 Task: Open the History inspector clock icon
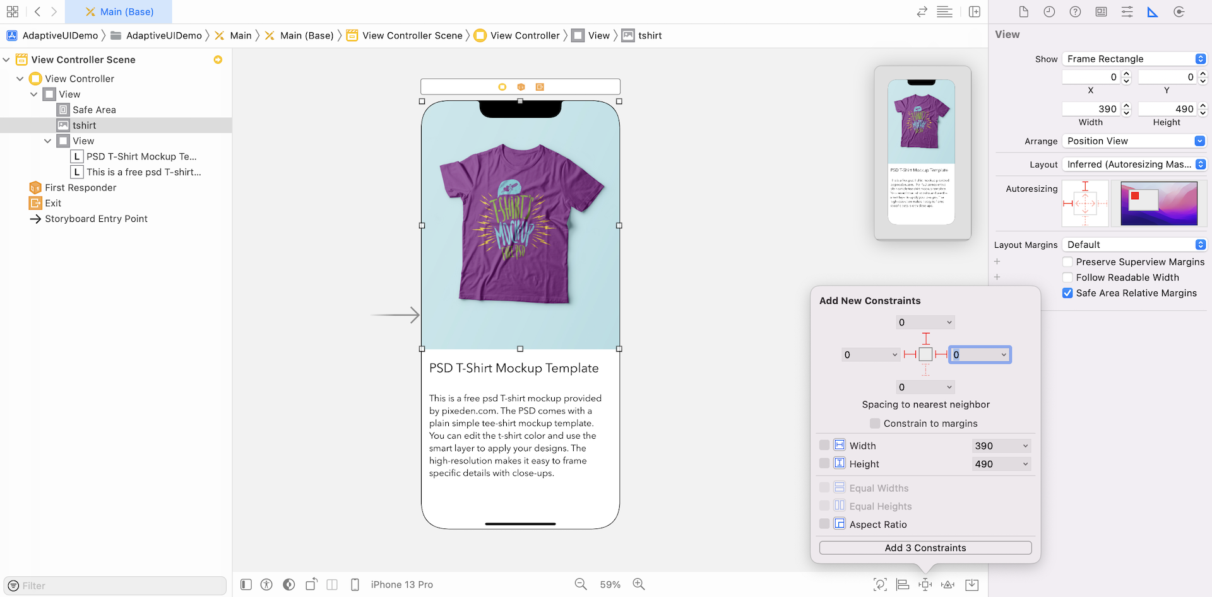tap(1049, 12)
